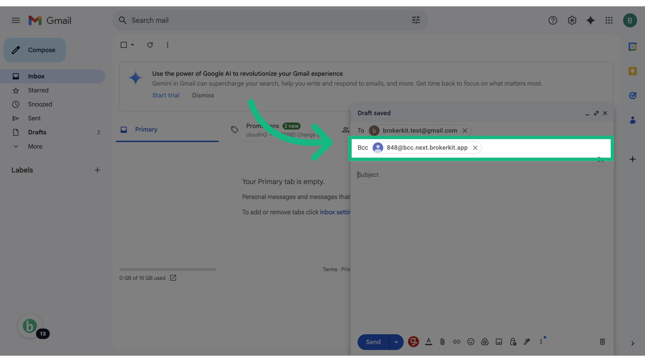Open storage management external link icon
This screenshot has width=645, height=362.
173,278
